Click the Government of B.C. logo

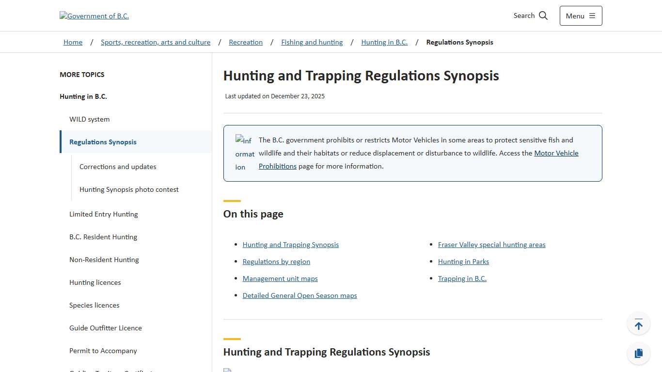94,15
